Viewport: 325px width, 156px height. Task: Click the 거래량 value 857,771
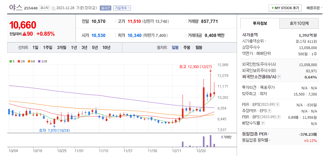click(209, 21)
